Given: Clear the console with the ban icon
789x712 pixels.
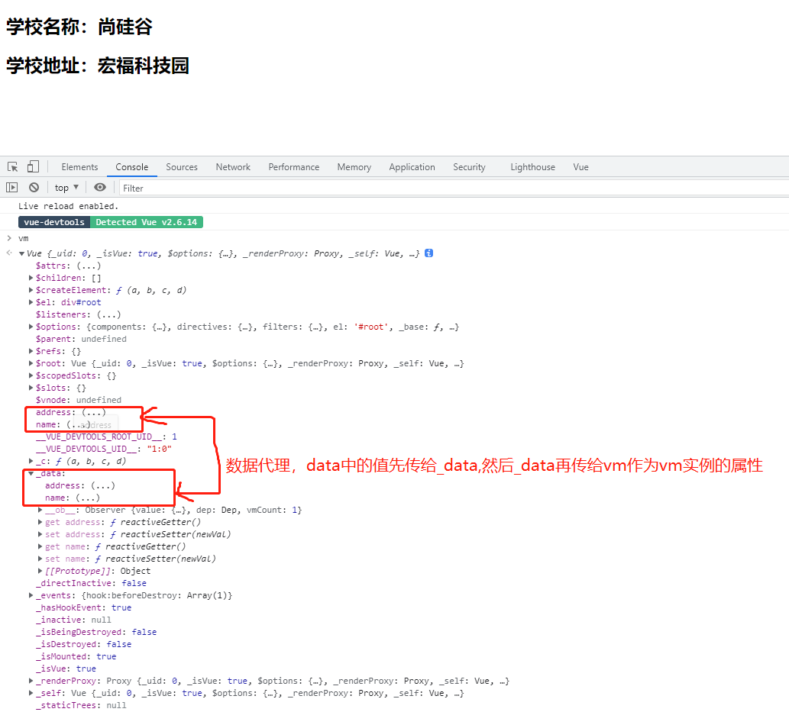Looking at the screenshot, I should pyautogui.click(x=34, y=188).
